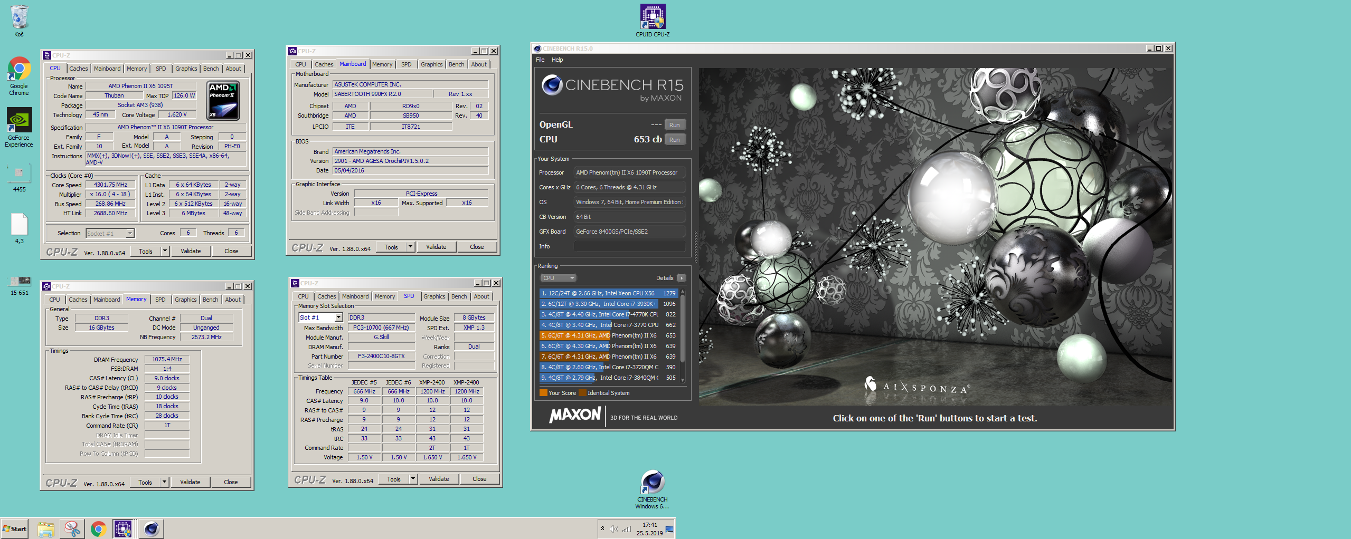The height and width of the screenshot is (539, 1351).
Task: Open the Tools dropdown arrow in the SPD window
Action: (413, 479)
